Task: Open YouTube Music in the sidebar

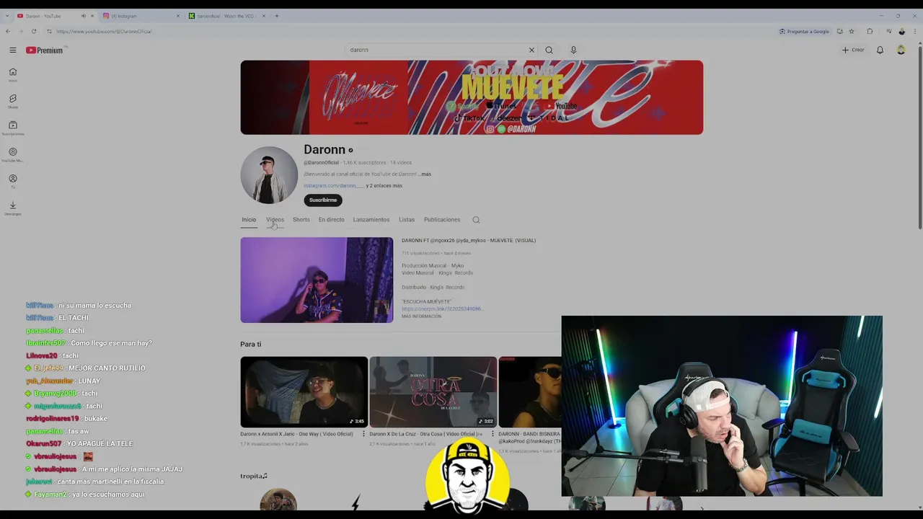Action: [x=12, y=154]
